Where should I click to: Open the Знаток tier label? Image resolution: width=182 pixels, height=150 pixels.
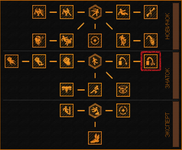coord(167,78)
